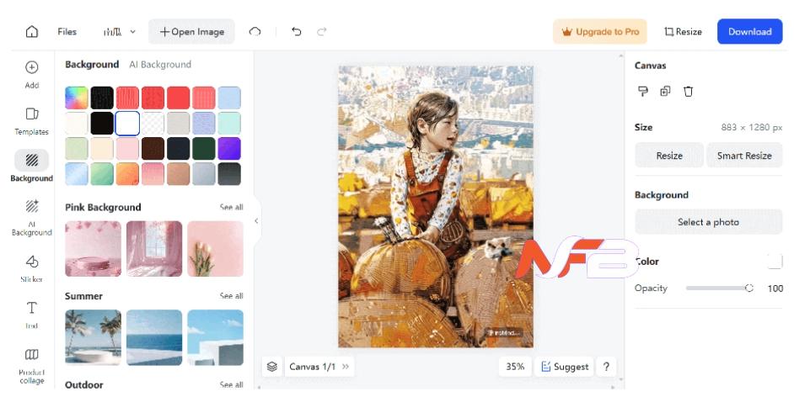Click the Smart Resize button
Image resolution: width=794 pixels, height=418 pixels.
pyautogui.click(x=744, y=156)
